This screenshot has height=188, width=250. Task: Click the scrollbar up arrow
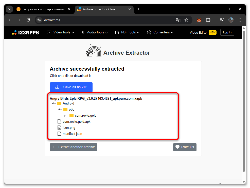point(244,28)
